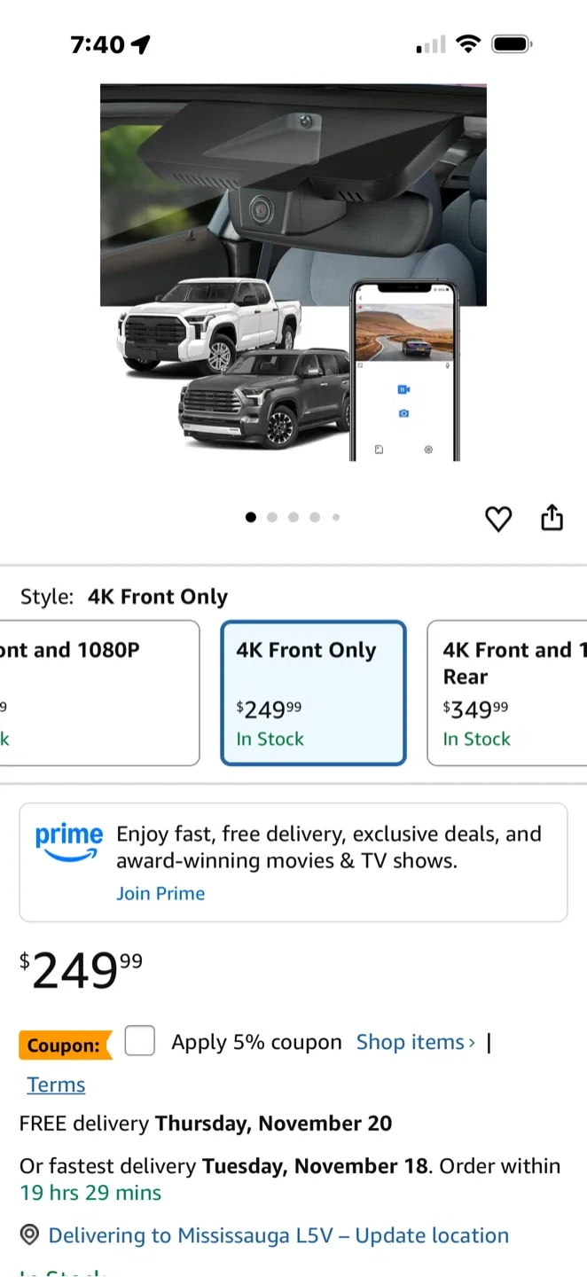This screenshot has width=587, height=1277.
Task: Tap the Prime smile logo
Action: (x=68, y=842)
